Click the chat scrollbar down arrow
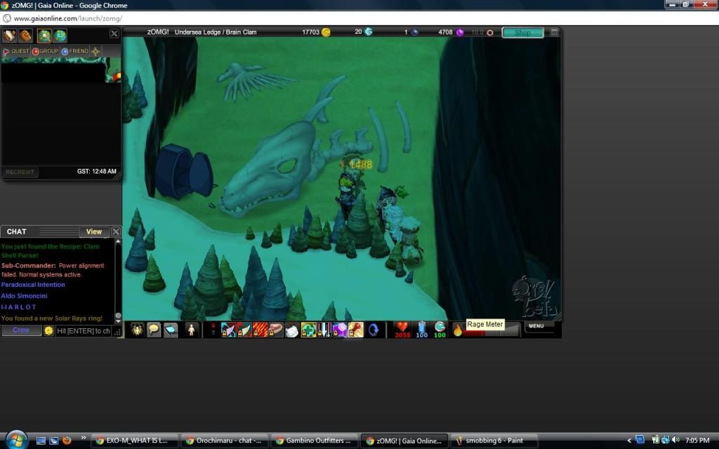The width and height of the screenshot is (719, 449). click(x=118, y=321)
